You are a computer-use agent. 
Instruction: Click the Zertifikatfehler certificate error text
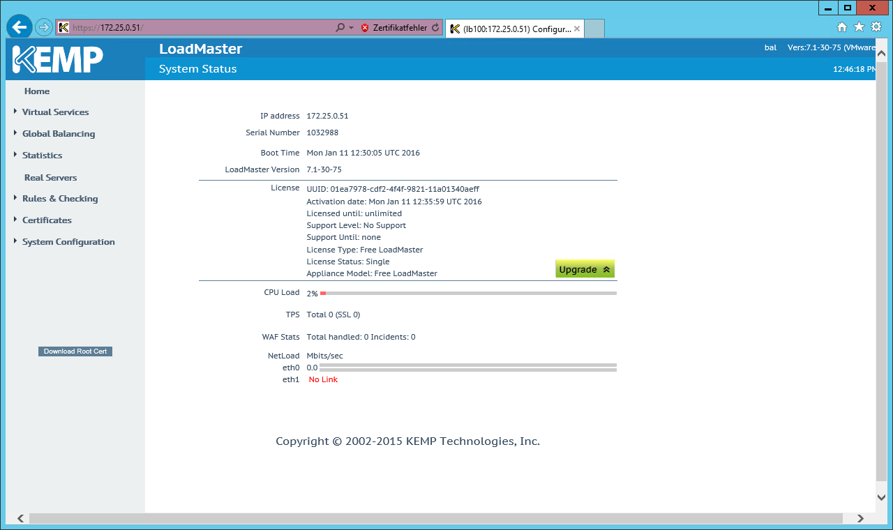(x=400, y=28)
